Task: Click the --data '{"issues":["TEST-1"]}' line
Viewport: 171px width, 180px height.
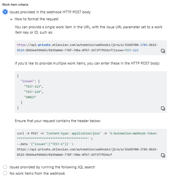Action: [x=45, y=144]
